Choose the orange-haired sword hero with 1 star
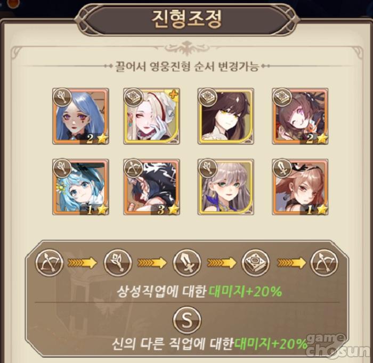Screen dimensions: 373x363 click(300, 187)
